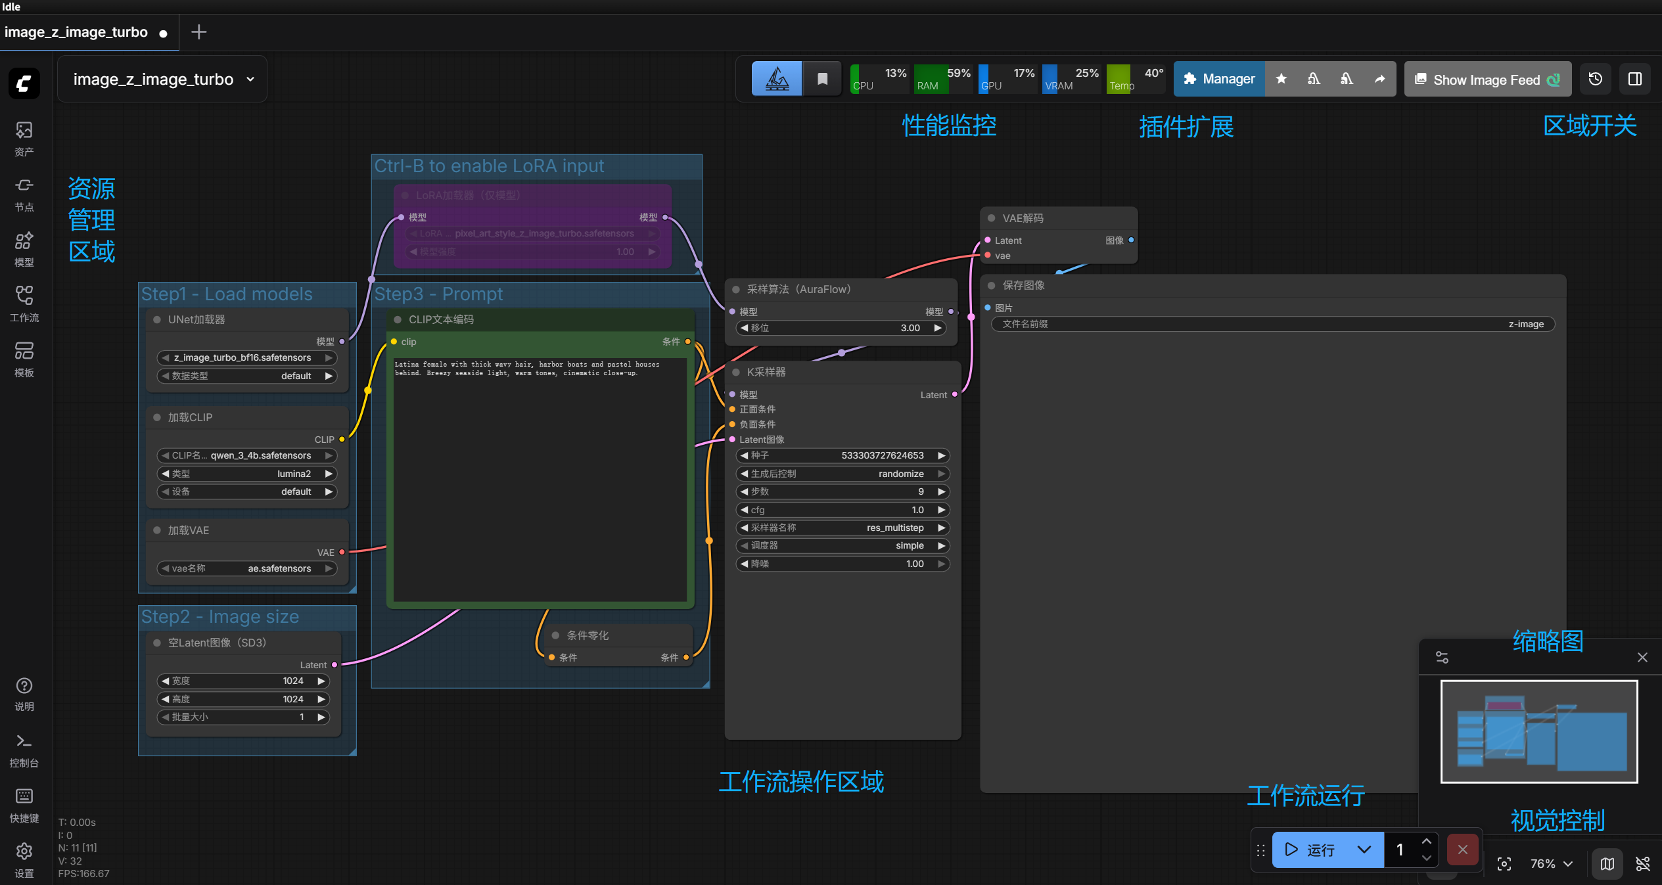Click the Show Image Feed button
The width and height of the screenshot is (1662, 885).
1487,79
